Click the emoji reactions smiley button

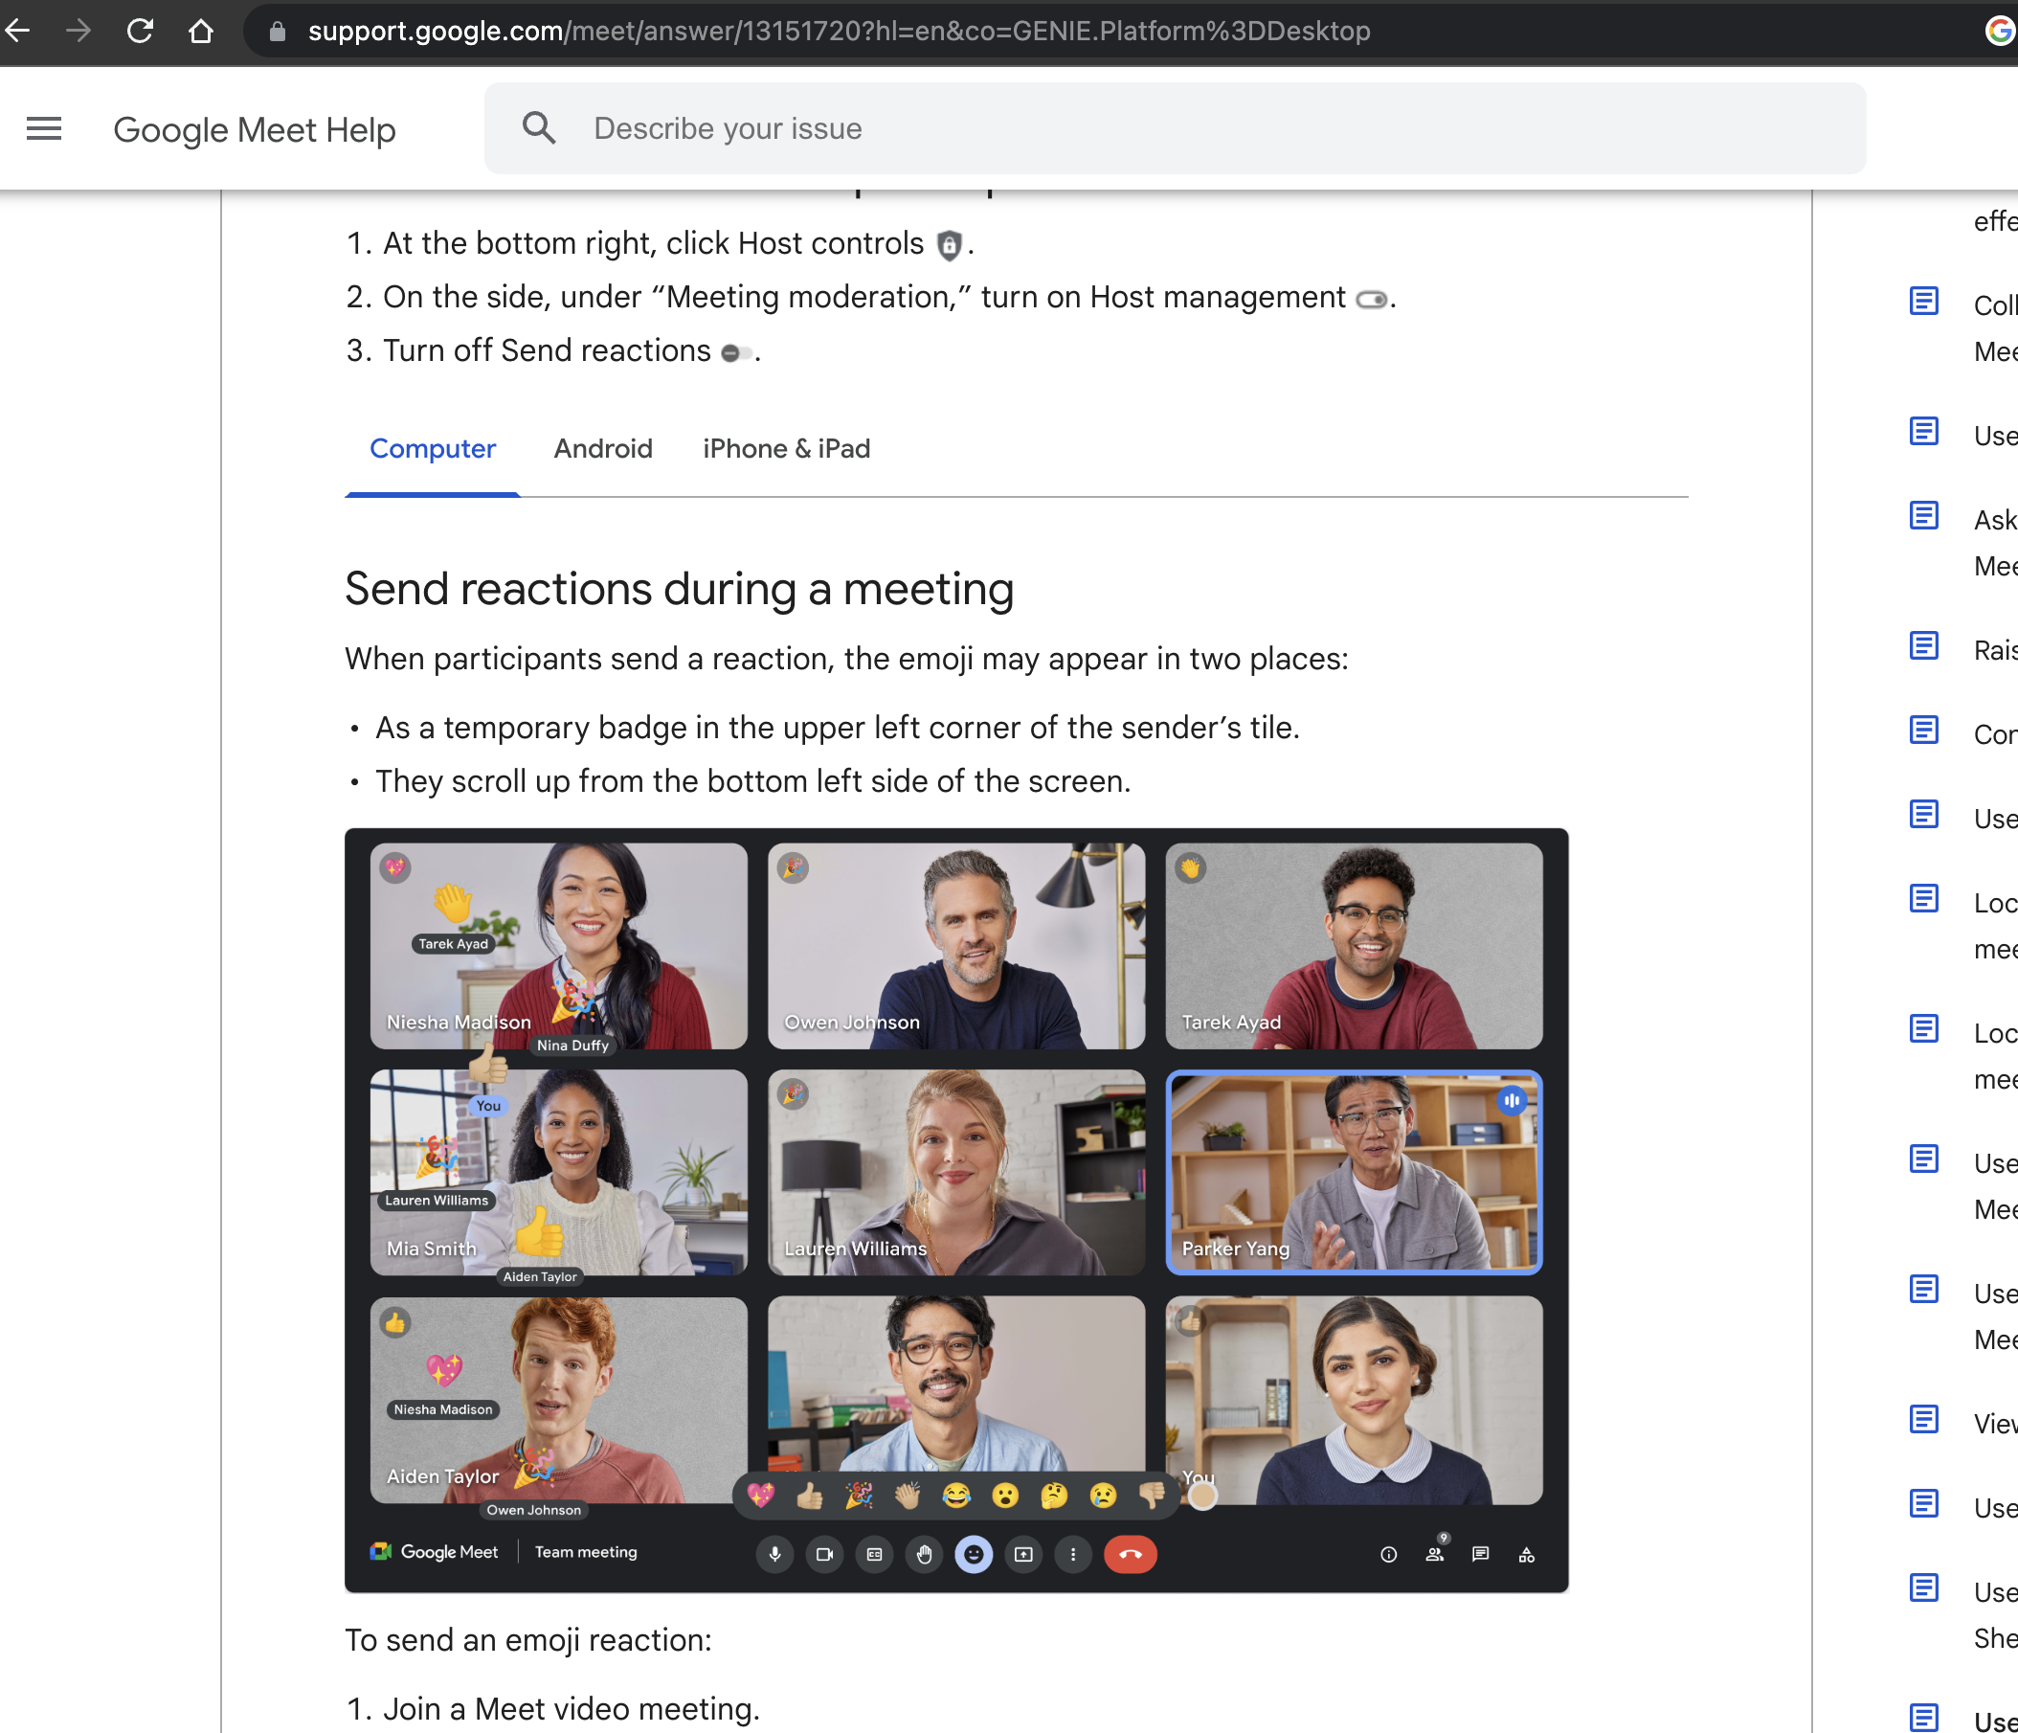[x=973, y=1554]
